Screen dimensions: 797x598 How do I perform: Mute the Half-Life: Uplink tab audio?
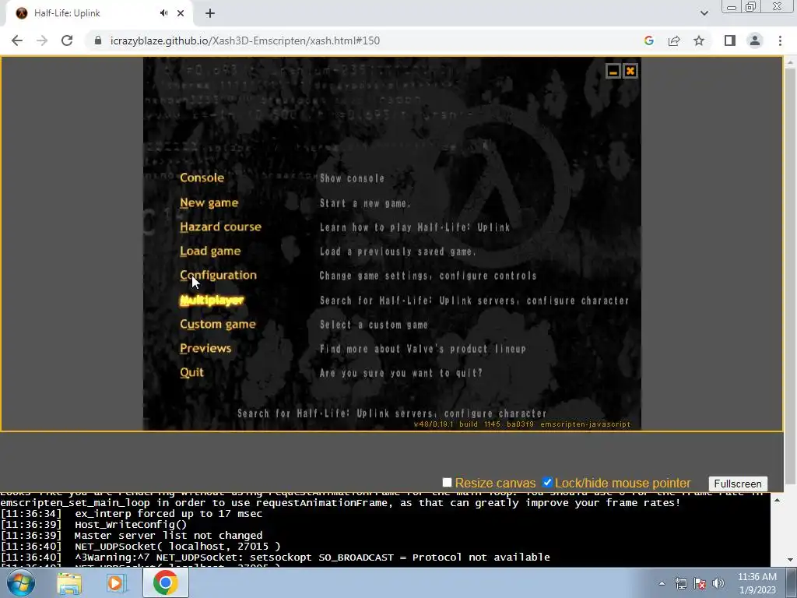(163, 13)
